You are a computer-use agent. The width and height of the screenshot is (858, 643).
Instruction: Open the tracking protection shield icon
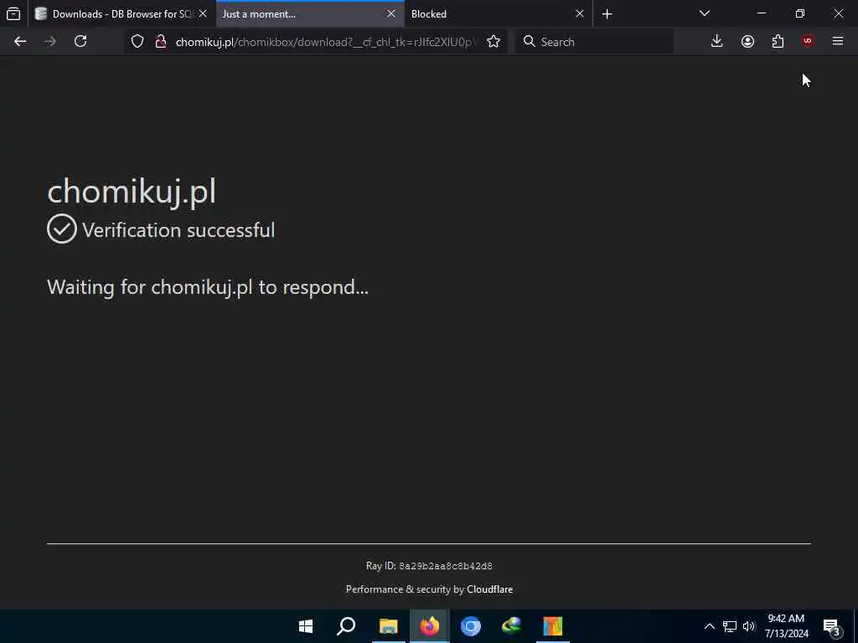tap(137, 42)
